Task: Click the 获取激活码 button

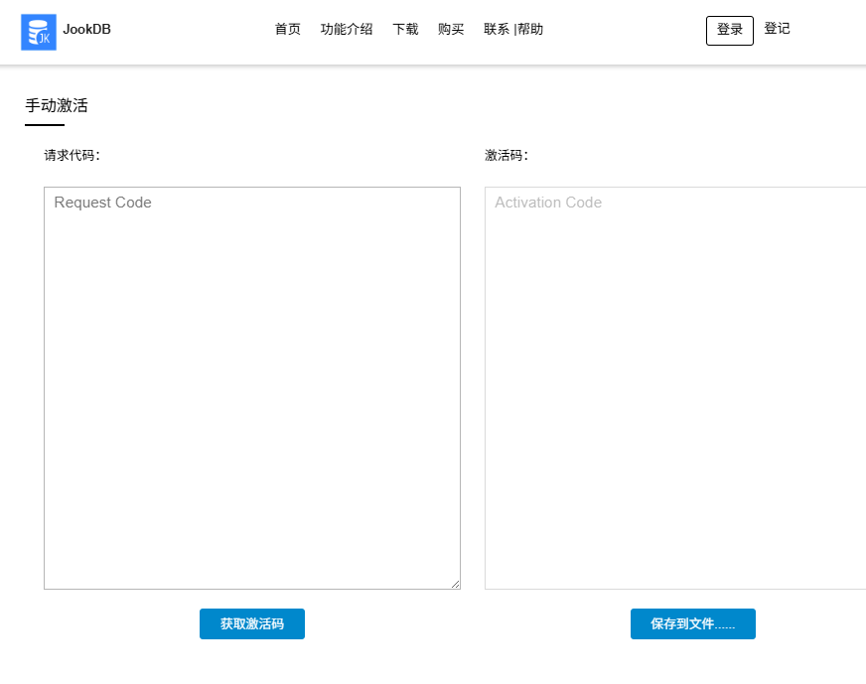Action: (x=252, y=624)
